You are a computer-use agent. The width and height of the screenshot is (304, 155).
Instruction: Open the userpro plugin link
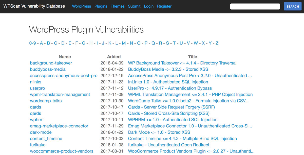37,88
